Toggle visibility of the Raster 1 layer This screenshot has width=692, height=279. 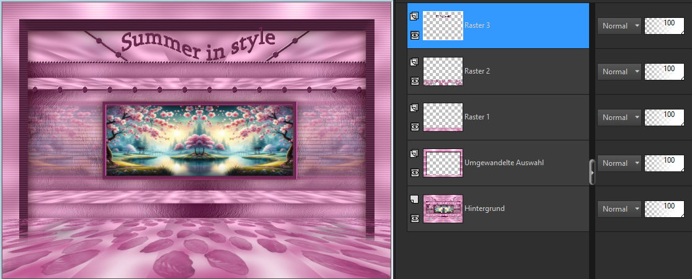tap(414, 127)
